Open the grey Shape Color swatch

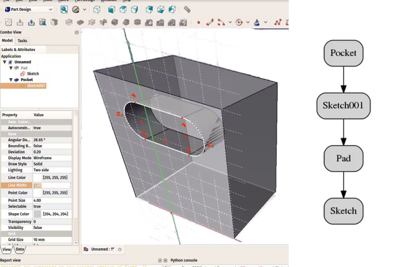[x=37, y=214]
